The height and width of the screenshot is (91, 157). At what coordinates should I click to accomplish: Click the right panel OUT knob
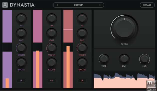coord(124,59)
